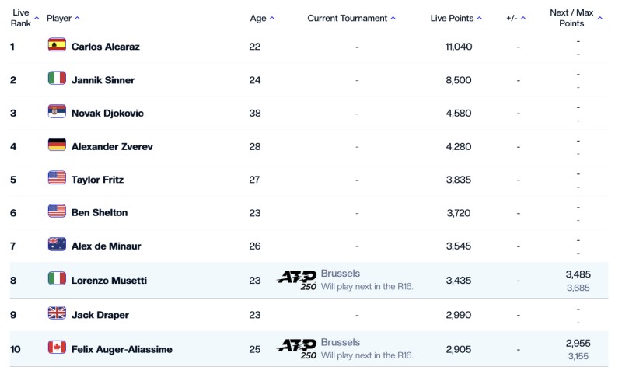Click Brussels tournament link in Musetti's row
The image size is (622, 381).
coord(340,274)
